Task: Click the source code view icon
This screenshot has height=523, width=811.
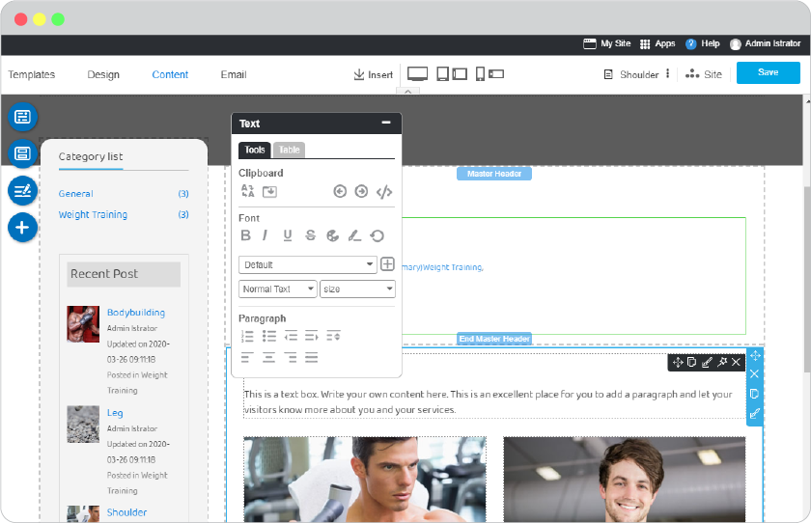Action: coord(384,192)
